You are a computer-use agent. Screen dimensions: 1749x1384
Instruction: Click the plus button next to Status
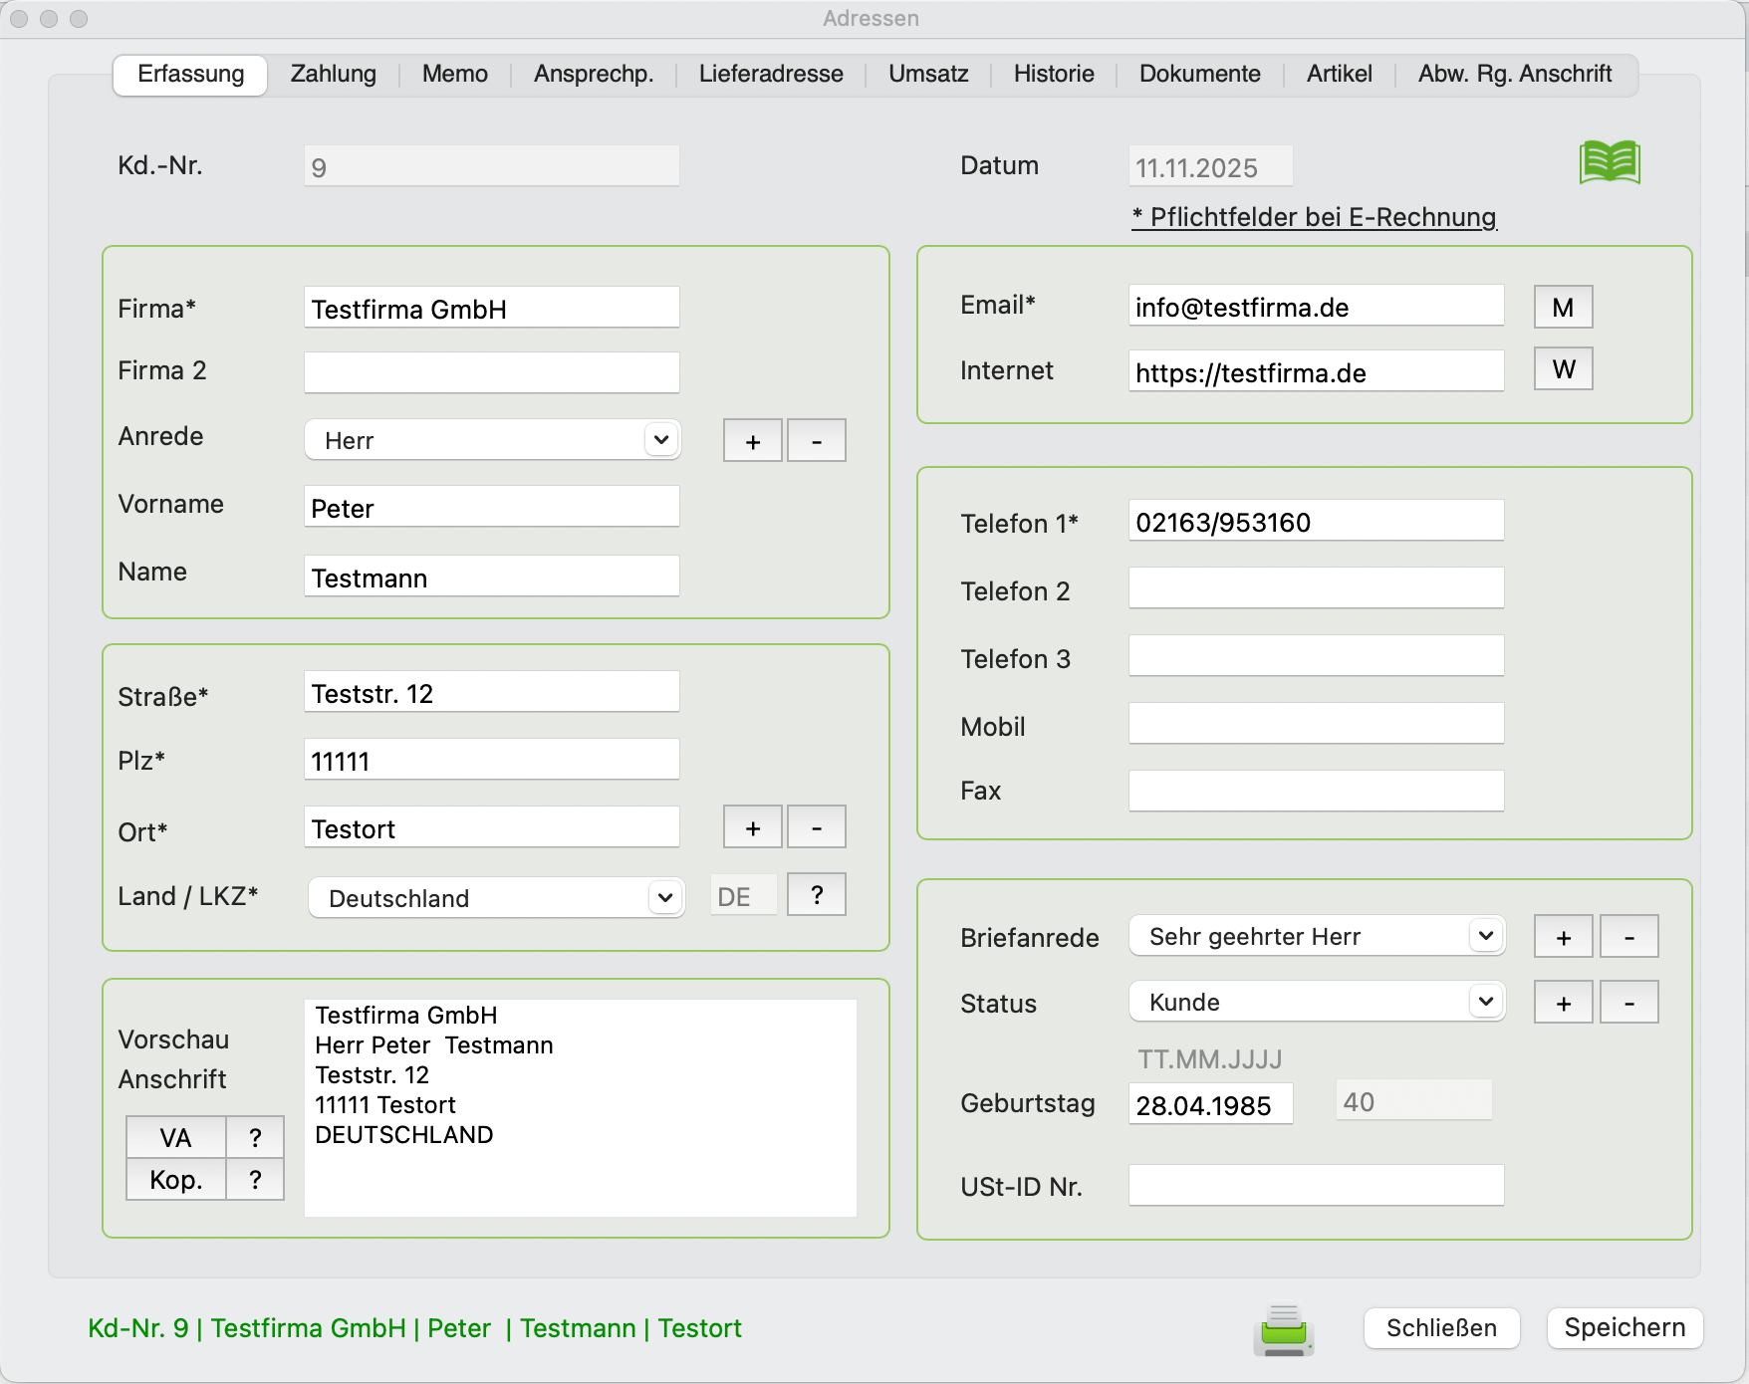point(1563,1003)
